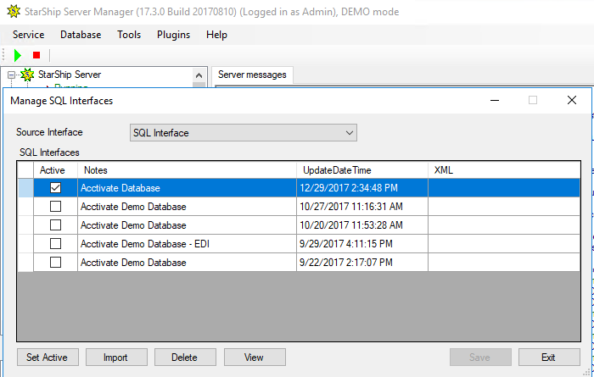
Task: Open the Tools menu
Action: [129, 35]
